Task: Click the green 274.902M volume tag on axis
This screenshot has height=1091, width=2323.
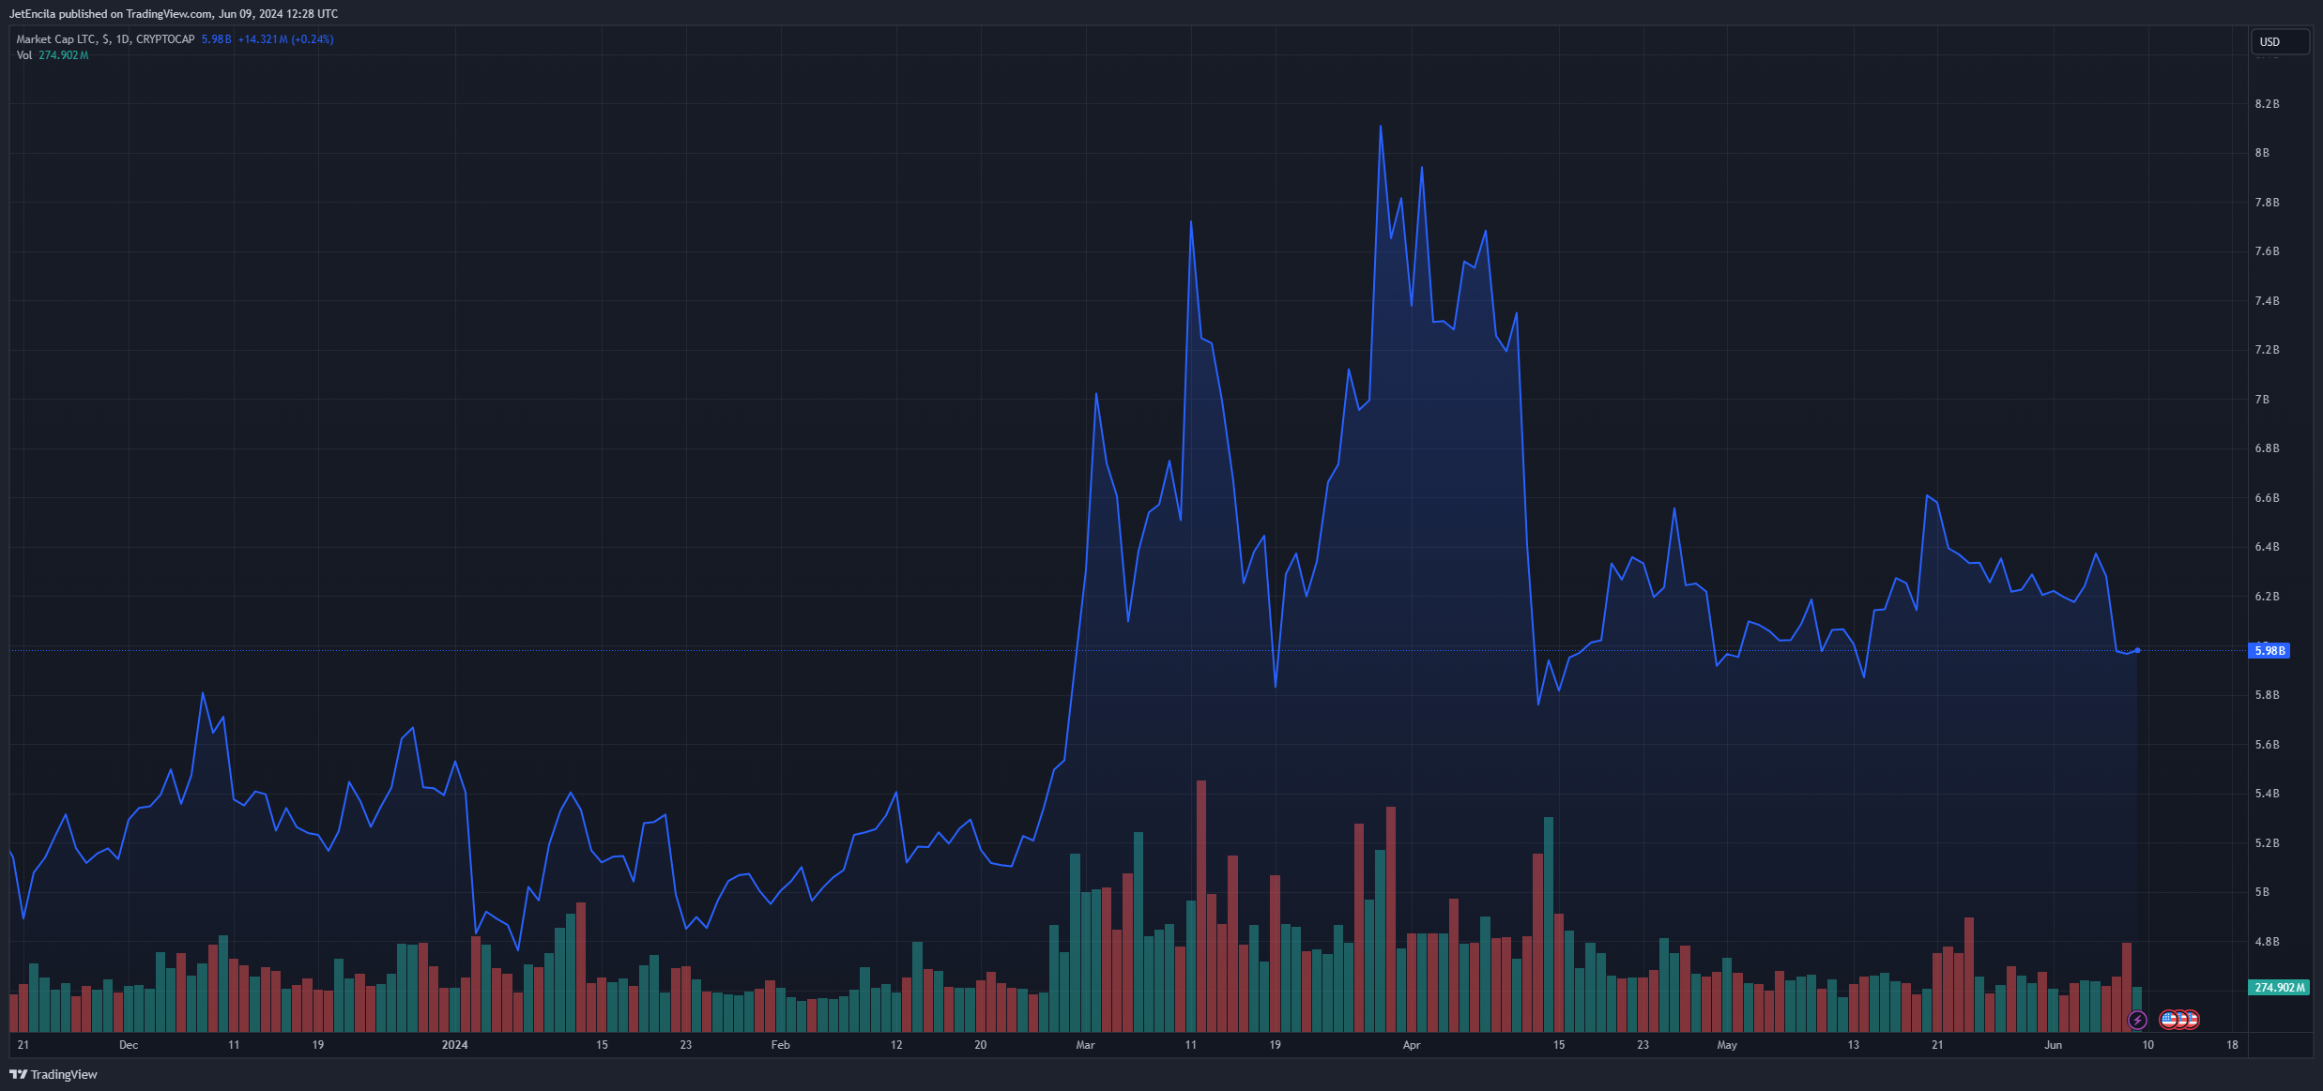Action: click(x=2280, y=987)
